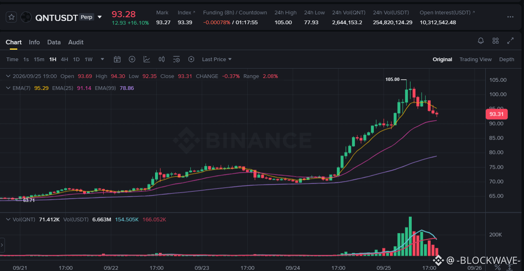Open the price alert bell icon

(480, 41)
